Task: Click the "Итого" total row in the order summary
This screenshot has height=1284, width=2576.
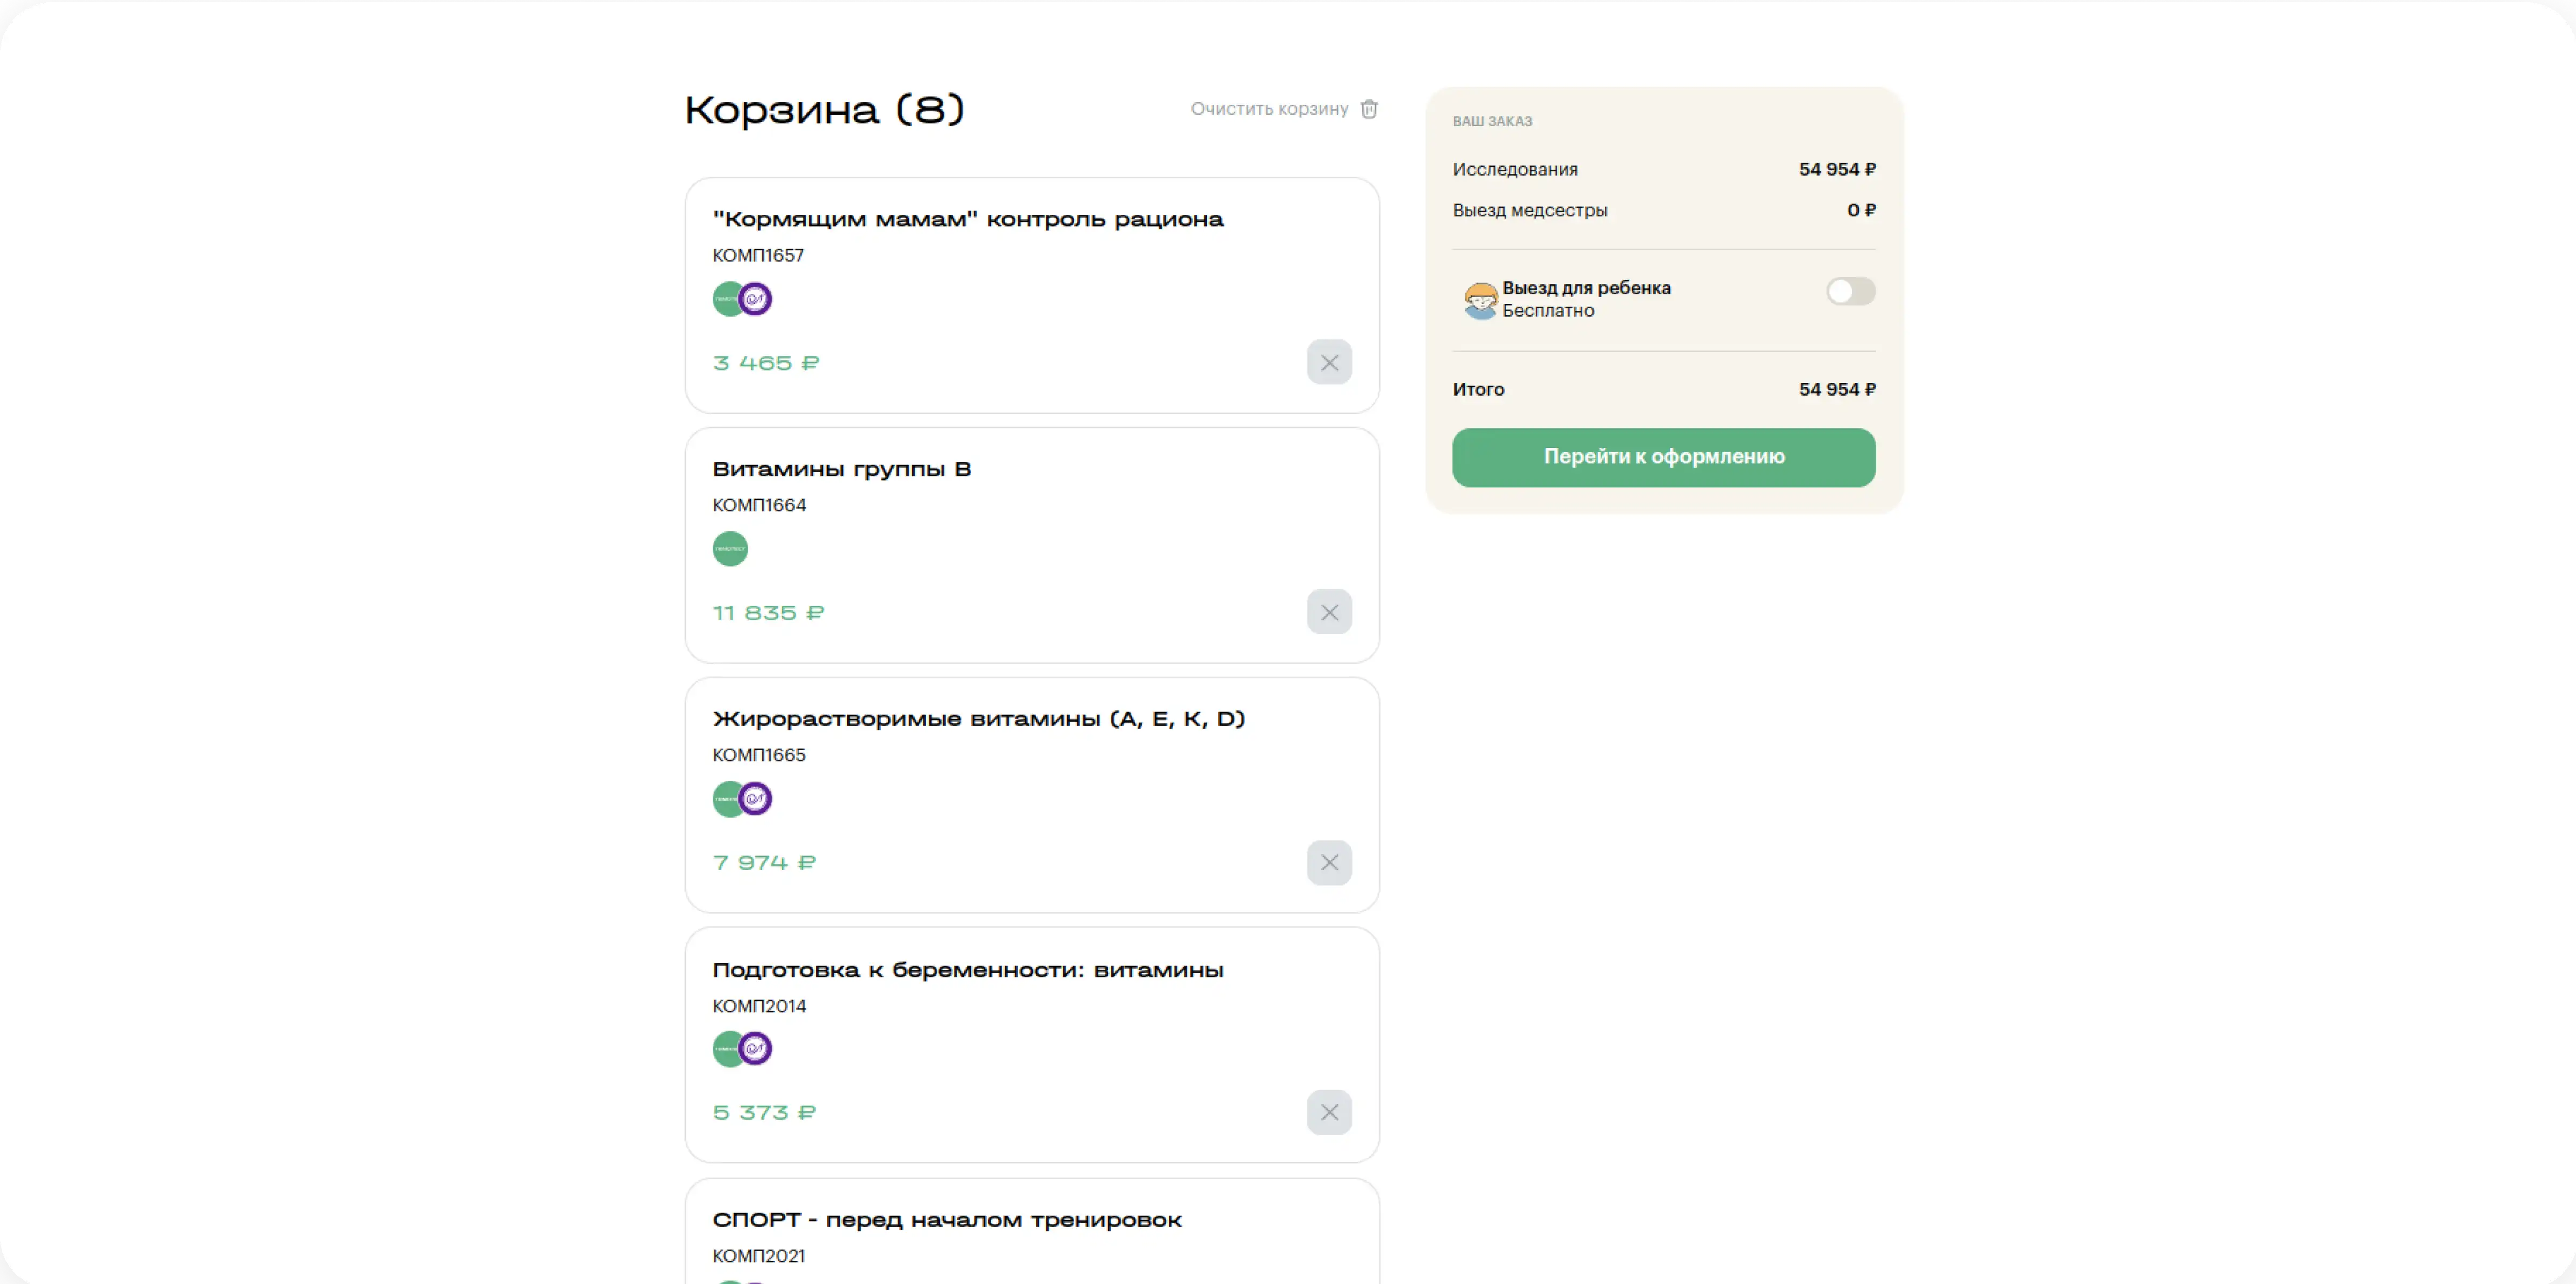Action: pyautogui.click(x=1478, y=389)
